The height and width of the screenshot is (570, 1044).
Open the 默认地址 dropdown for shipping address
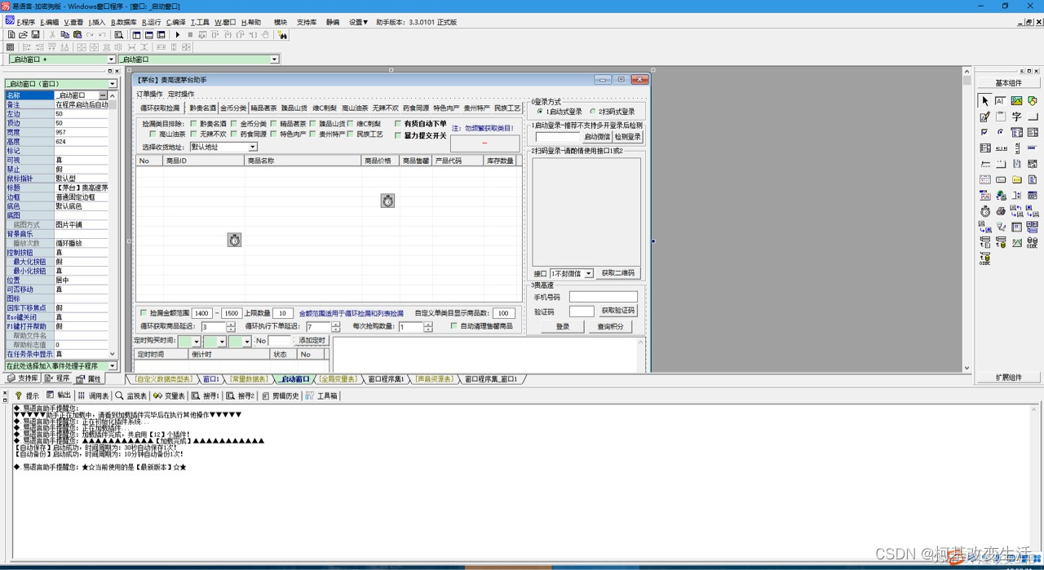click(253, 148)
